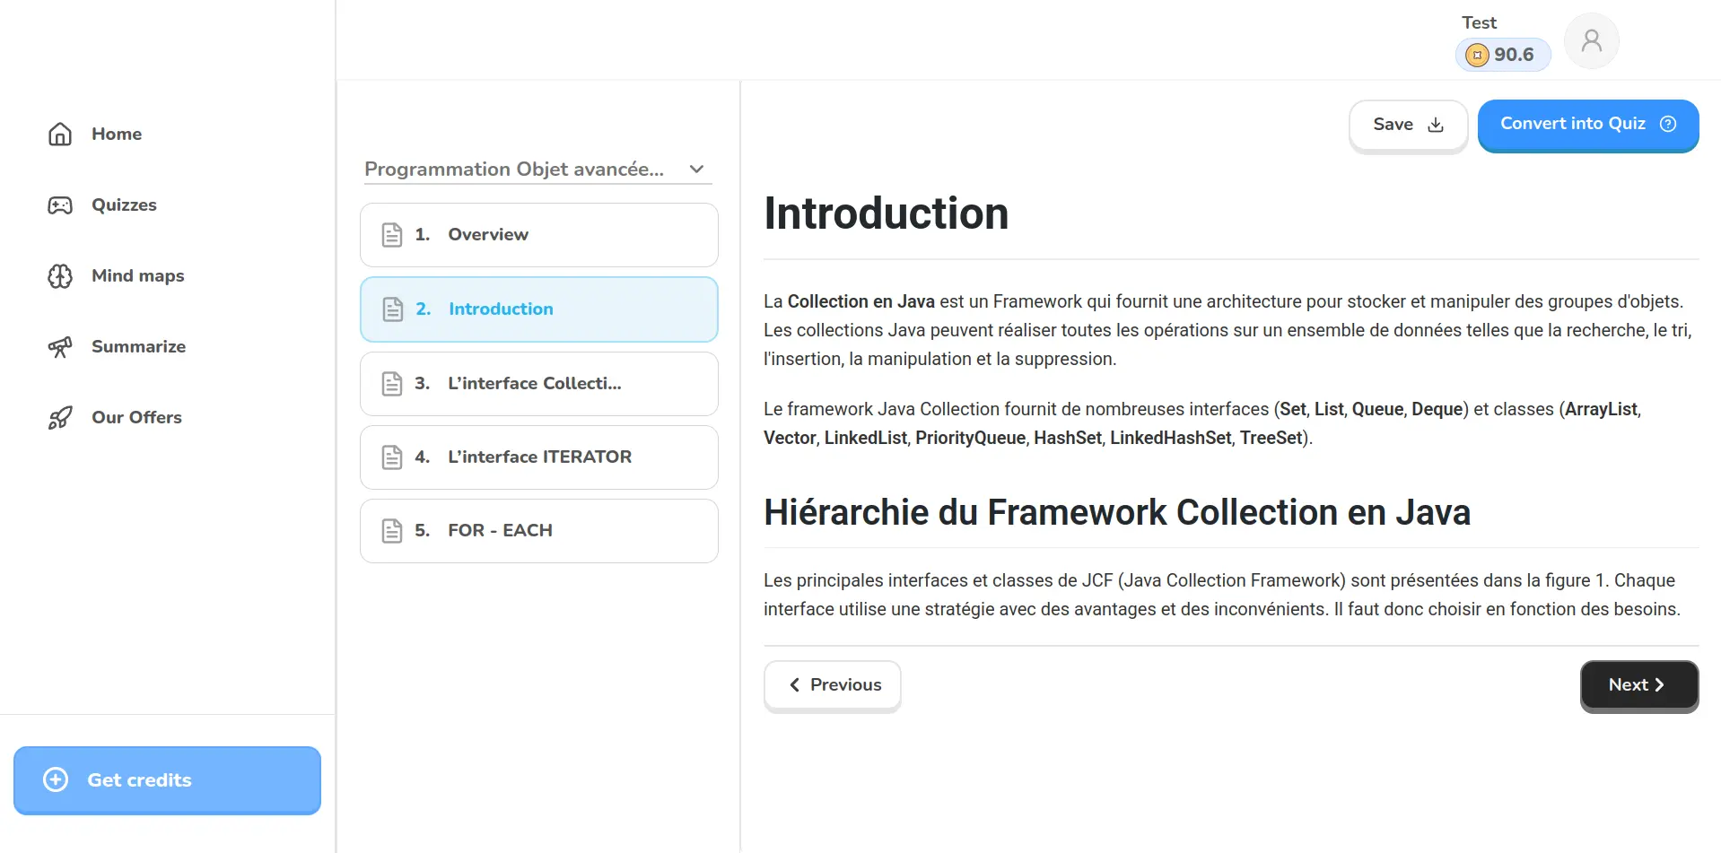Click the Get credits button
The width and height of the screenshot is (1721, 853).
coord(167,780)
